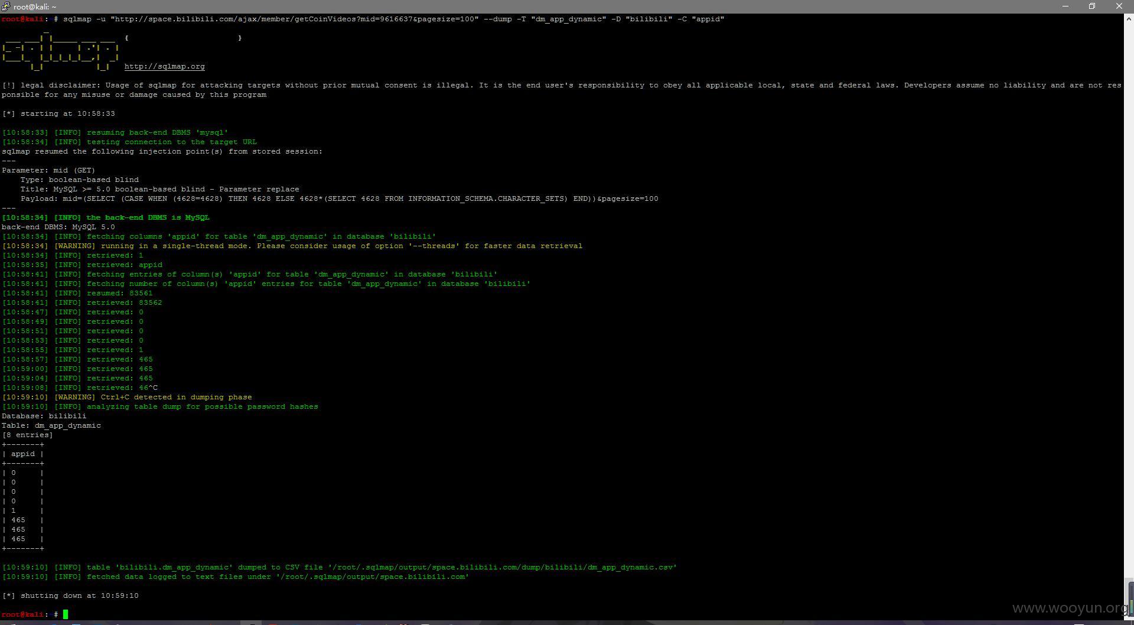Click 'Parameter: mid (GET)' line
1134x625 pixels.
tap(48, 170)
